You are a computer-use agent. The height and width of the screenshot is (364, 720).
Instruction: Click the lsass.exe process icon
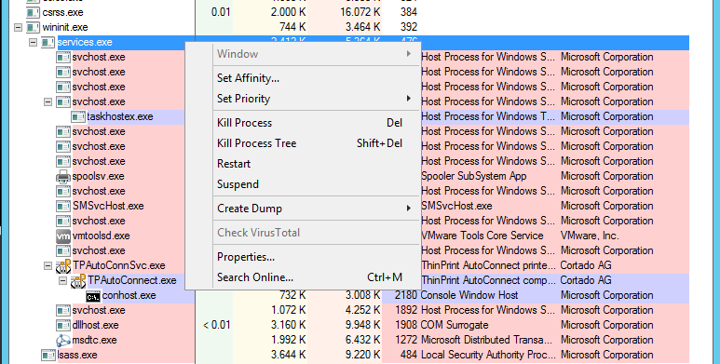48,355
